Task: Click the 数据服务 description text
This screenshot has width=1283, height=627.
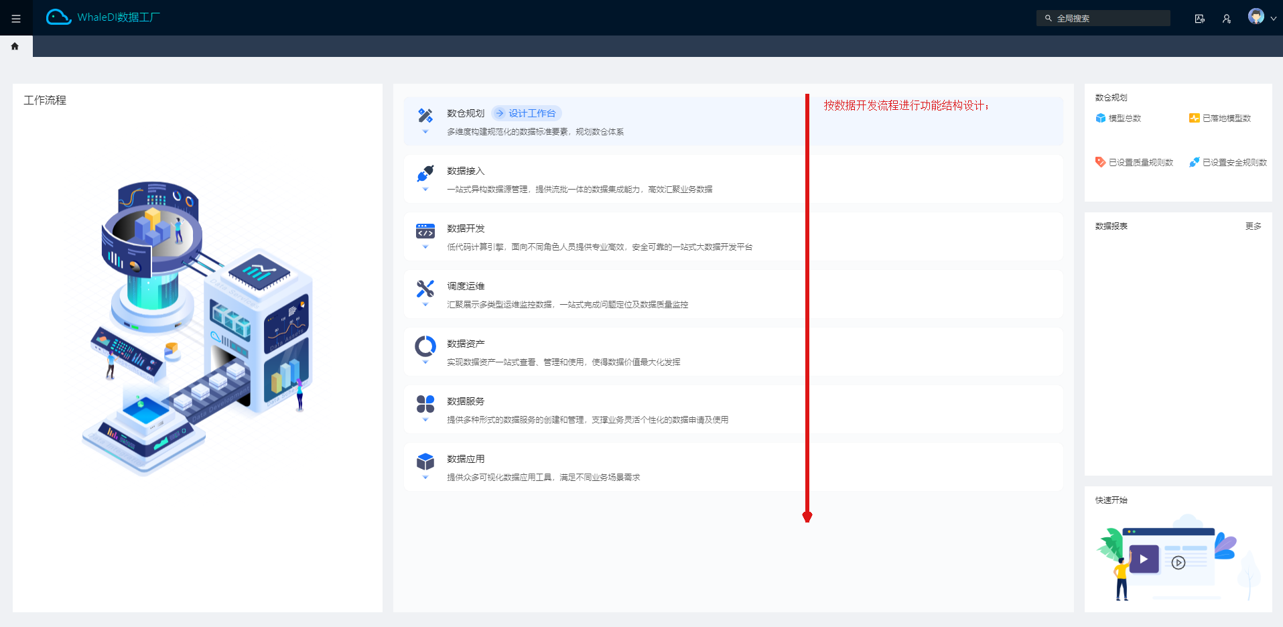Action: 588,420
